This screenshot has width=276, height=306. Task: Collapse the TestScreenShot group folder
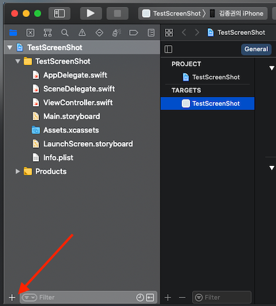tap(18, 61)
